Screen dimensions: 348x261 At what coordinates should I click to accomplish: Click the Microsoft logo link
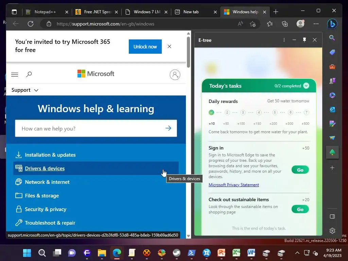tap(96, 74)
